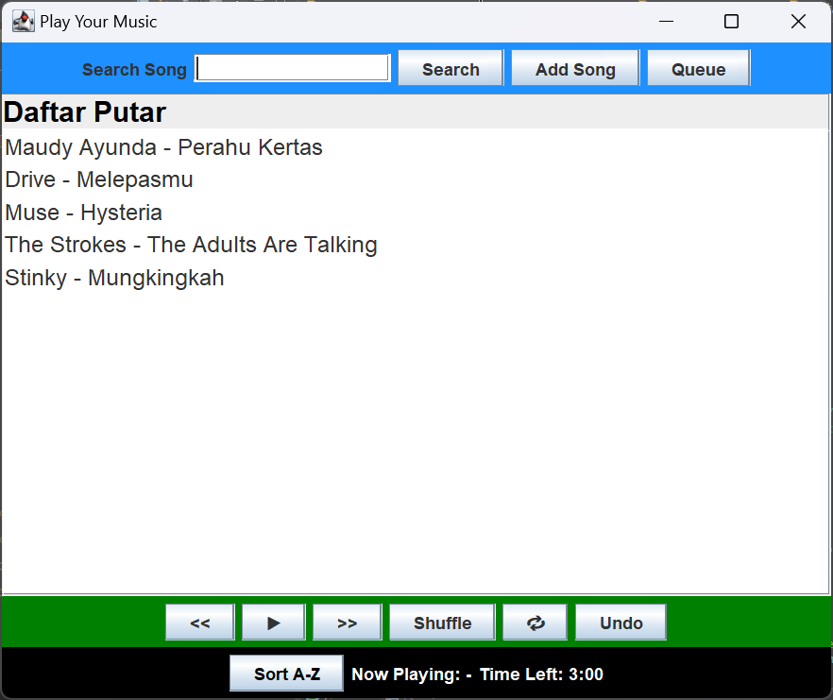Screen dimensions: 833x700
Task: Click inside the Search Song text field
Action: (293, 68)
